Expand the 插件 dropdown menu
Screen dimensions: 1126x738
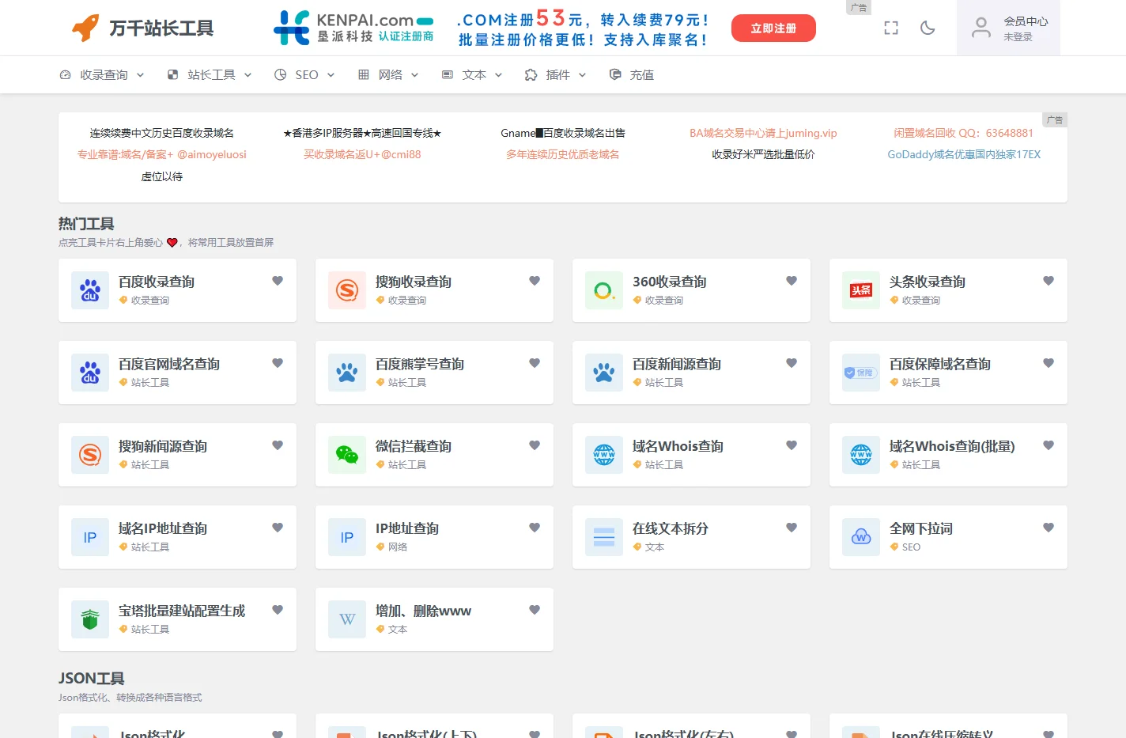point(556,74)
